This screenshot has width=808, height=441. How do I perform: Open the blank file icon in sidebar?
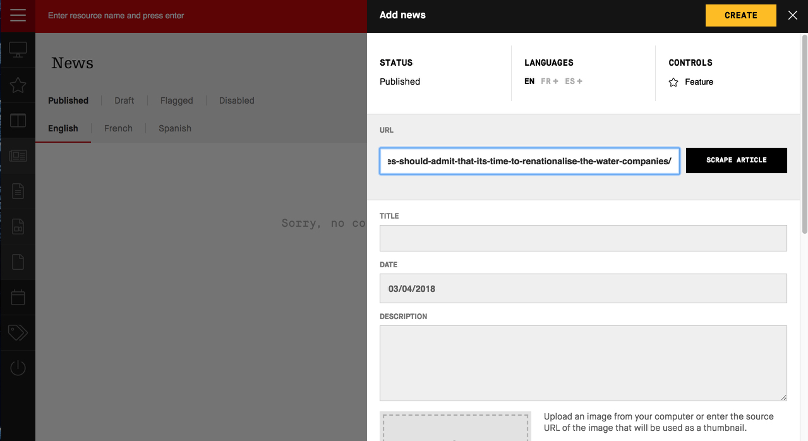(x=18, y=262)
